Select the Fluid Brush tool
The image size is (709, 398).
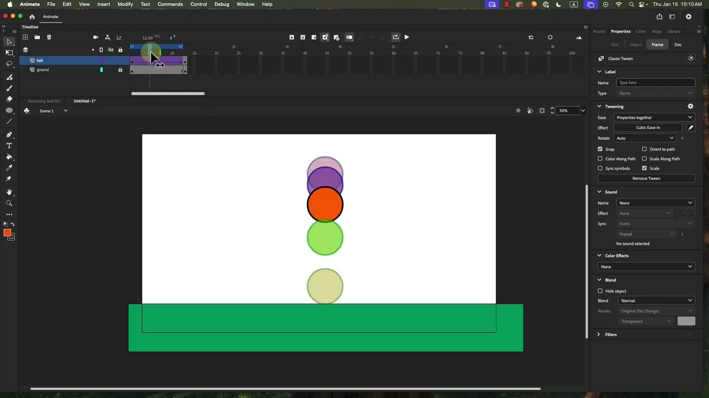[9, 77]
